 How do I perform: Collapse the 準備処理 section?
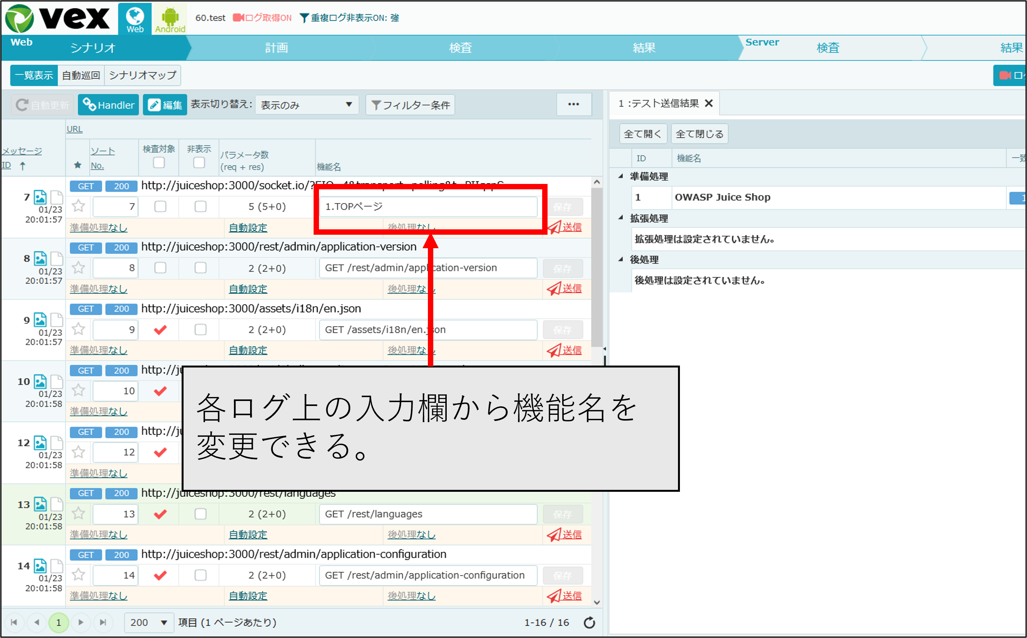621,176
